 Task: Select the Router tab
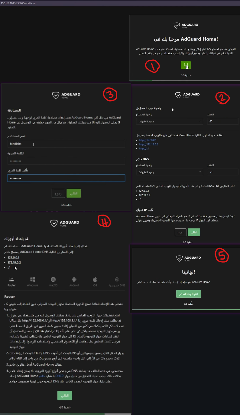pyautogui.click(x=11, y=282)
